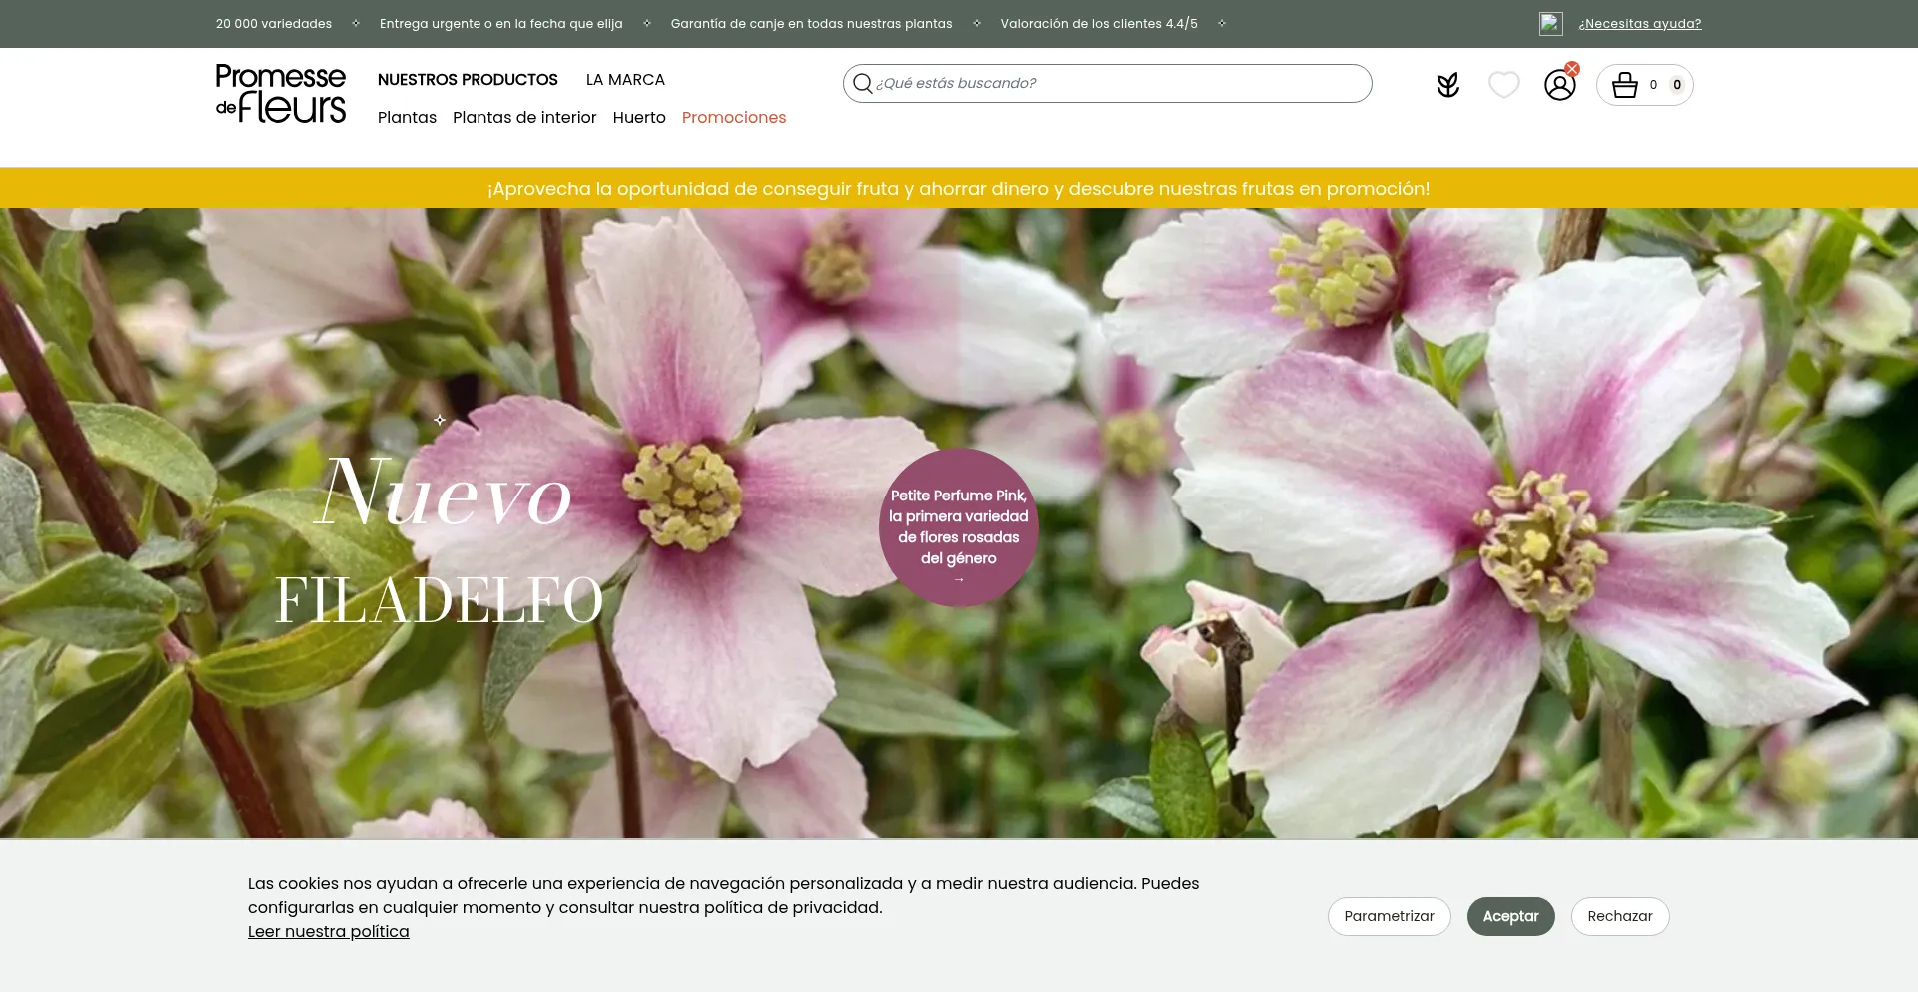
Task: Click the Promesse de Fleurs logo
Action: pyautogui.click(x=281, y=94)
